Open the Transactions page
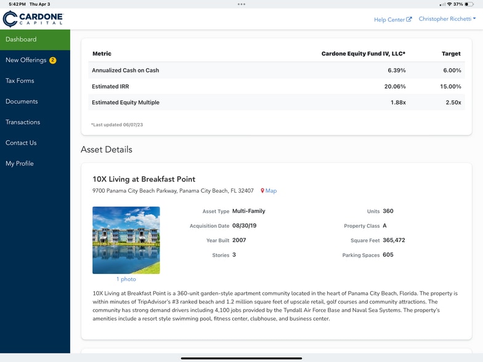Screen dimensions: 483x362 point(23,122)
